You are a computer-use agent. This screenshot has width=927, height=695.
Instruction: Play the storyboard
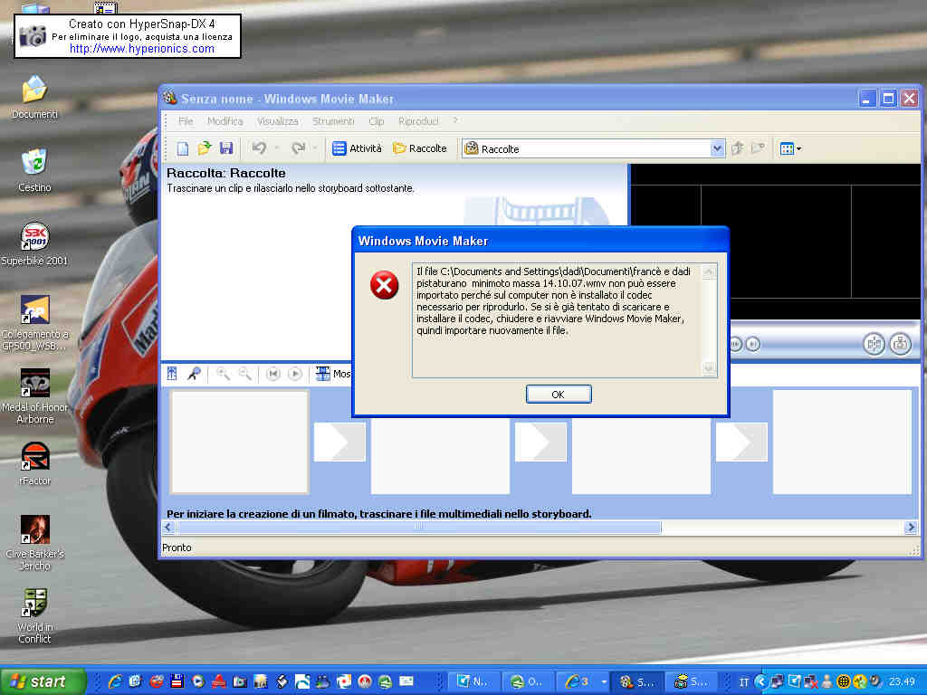click(x=295, y=374)
